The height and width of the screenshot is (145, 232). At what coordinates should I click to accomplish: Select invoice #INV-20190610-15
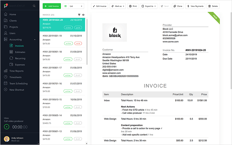[x=62, y=103]
